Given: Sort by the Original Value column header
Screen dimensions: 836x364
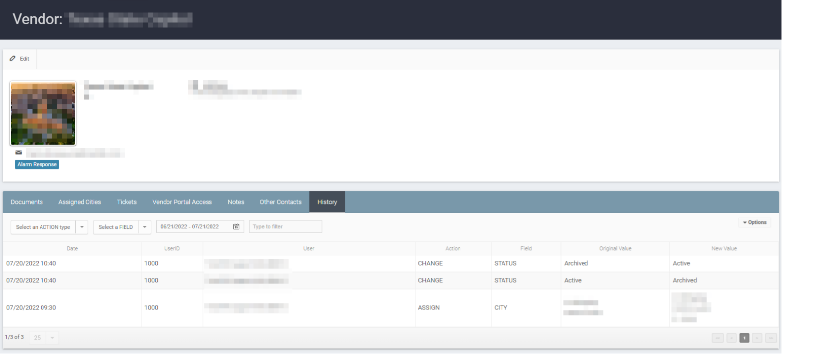Looking at the screenshot, I should (x=616, y=249).
